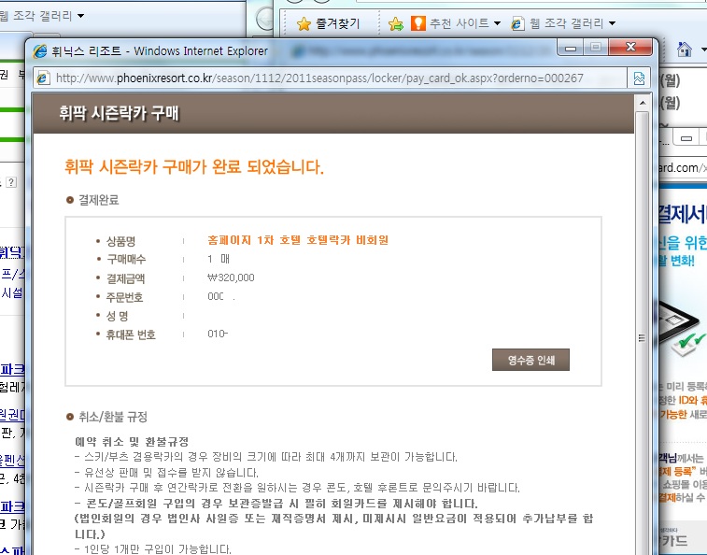Minimize the 휘닉스 리조트 popup window
707x555 pixels.
coord(571,48)
